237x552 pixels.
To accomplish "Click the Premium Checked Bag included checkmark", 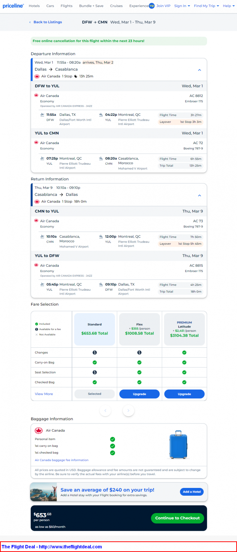I will pyautogui.click(x=184, y=382).
